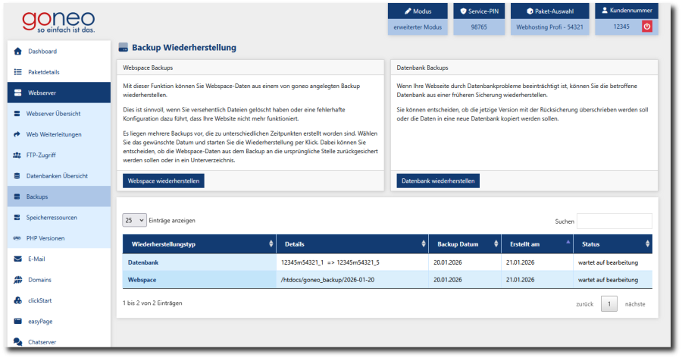The width and height of the screenshot is (682, 358).
Task: Click the clickStart icon
Action: (18, 300)
